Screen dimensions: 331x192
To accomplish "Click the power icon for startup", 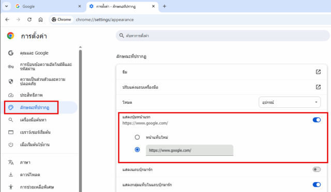I will point(11,145).
